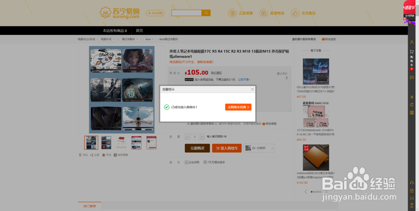Click the 电脑/办公/外设 breadcrumb link

click(87, 39)
